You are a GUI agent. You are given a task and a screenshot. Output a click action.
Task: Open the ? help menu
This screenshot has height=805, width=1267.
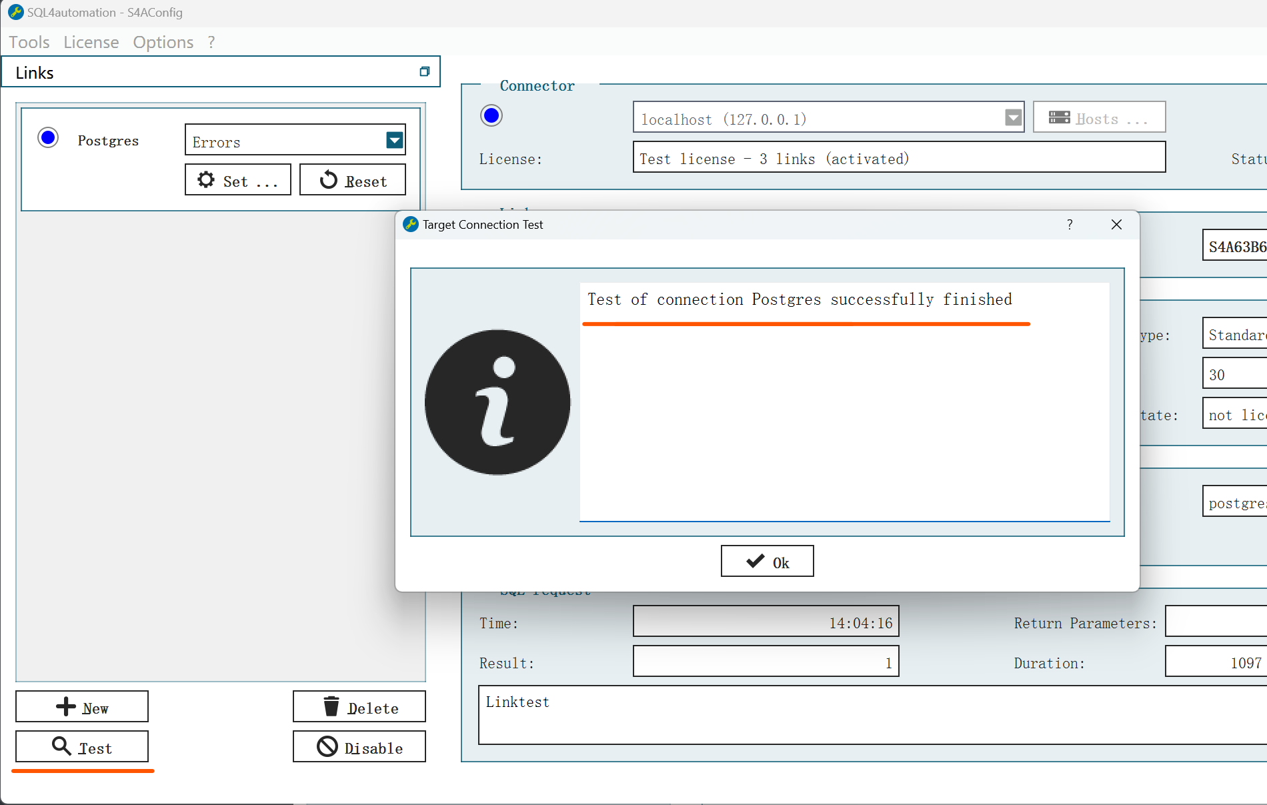[x=211, y=42]
